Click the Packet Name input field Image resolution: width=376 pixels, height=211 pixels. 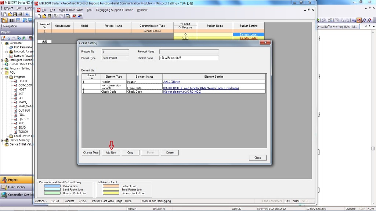189,58
